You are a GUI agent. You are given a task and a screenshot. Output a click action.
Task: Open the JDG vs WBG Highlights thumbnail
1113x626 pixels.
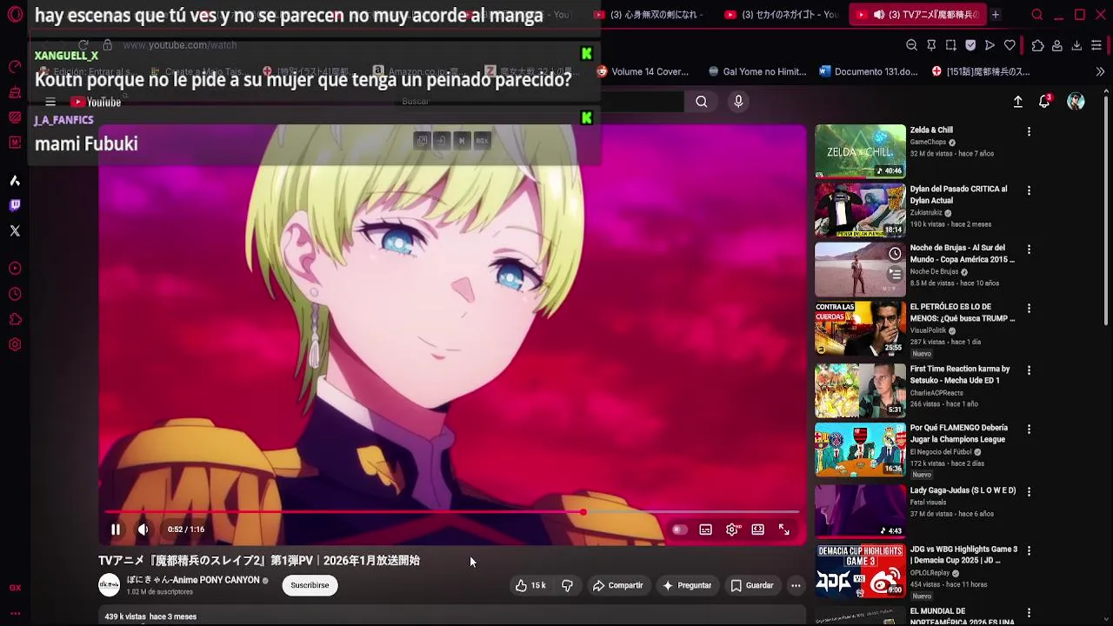coord(860,570)
